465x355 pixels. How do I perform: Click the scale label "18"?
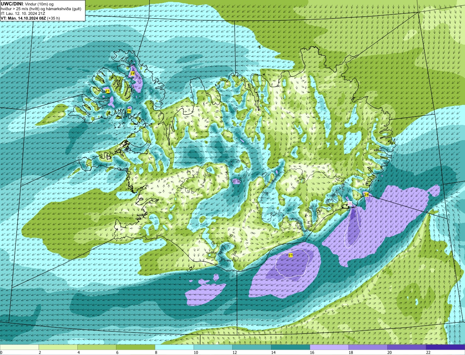[x=351, y=352]
